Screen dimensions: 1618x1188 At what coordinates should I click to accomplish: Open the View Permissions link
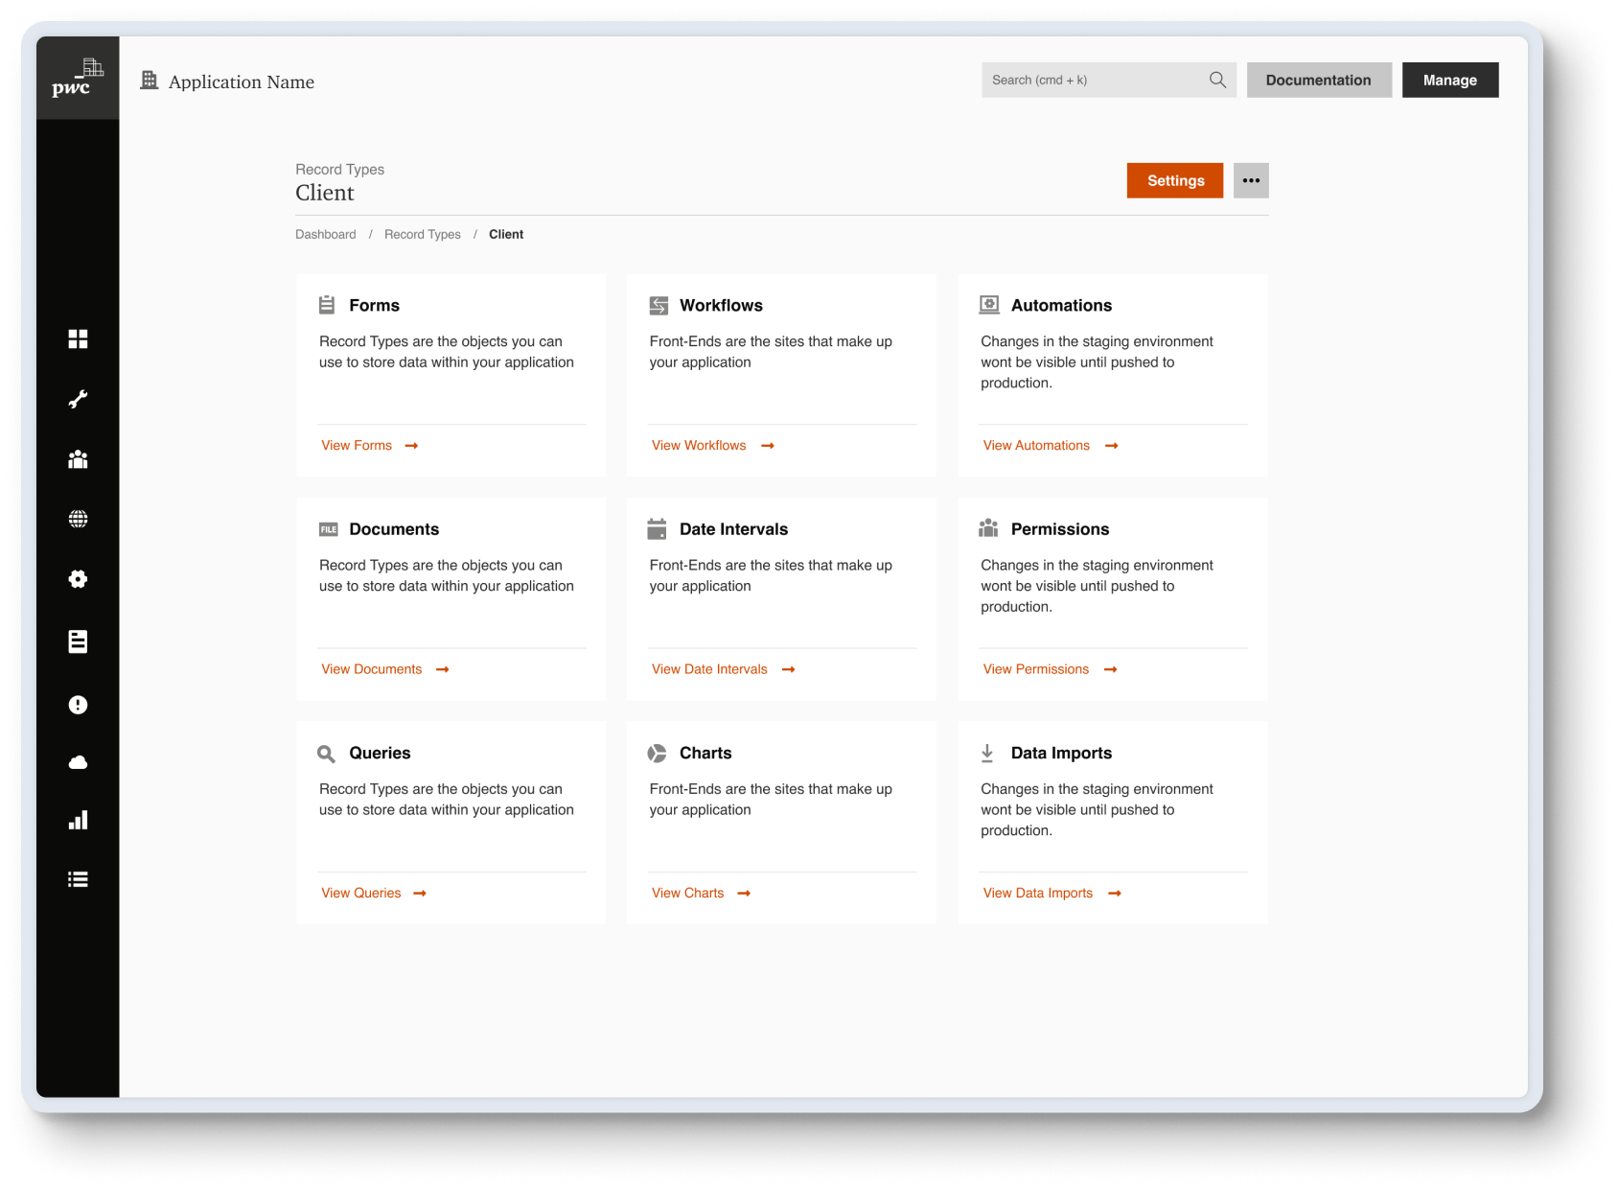1051,669
